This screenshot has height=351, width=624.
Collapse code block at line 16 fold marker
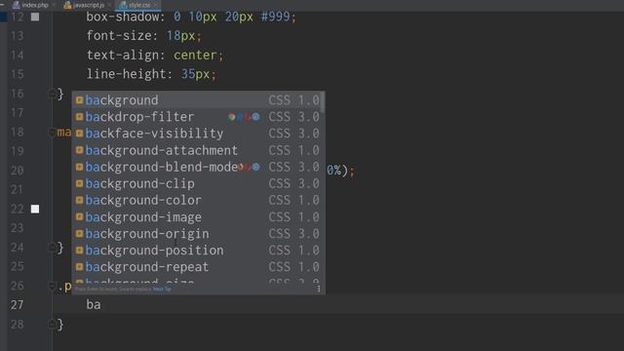pyautogui.click(x=52, y=95)
